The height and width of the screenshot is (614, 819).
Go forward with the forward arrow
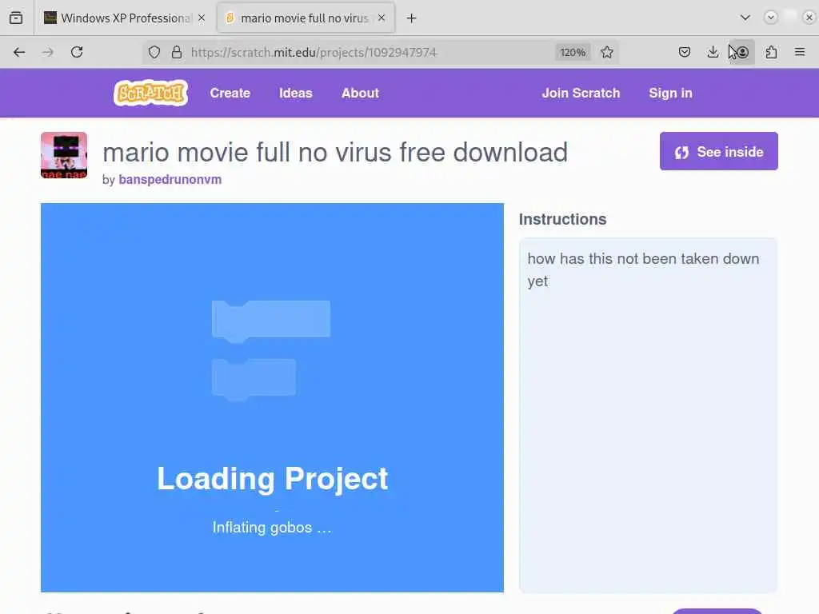47,52
